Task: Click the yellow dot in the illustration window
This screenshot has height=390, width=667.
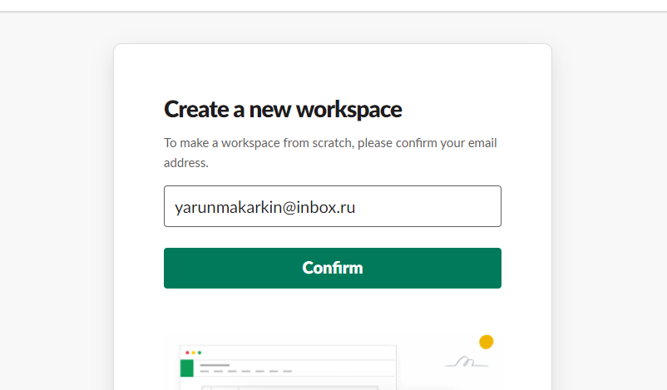Action: [x=193, y=353]
